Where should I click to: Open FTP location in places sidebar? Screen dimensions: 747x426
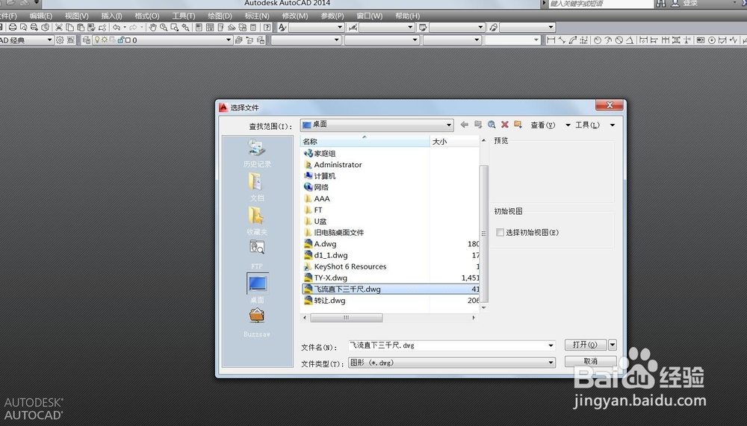pyautogui.click(x=257, y=256)
